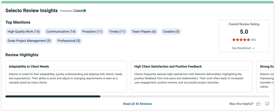Viewport: 276px width, 112px height.
Task: Click the partially visible third highlight card
Action: pos(265,76)
